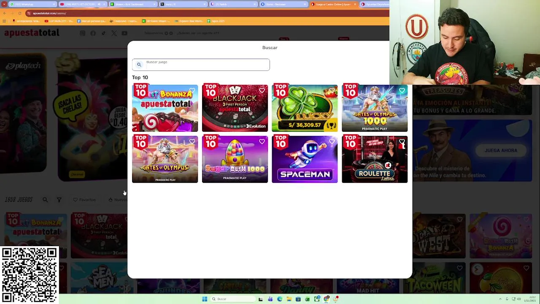Click the browser reload icon
The width and height of the screenshot is (540, 304).
20,13
